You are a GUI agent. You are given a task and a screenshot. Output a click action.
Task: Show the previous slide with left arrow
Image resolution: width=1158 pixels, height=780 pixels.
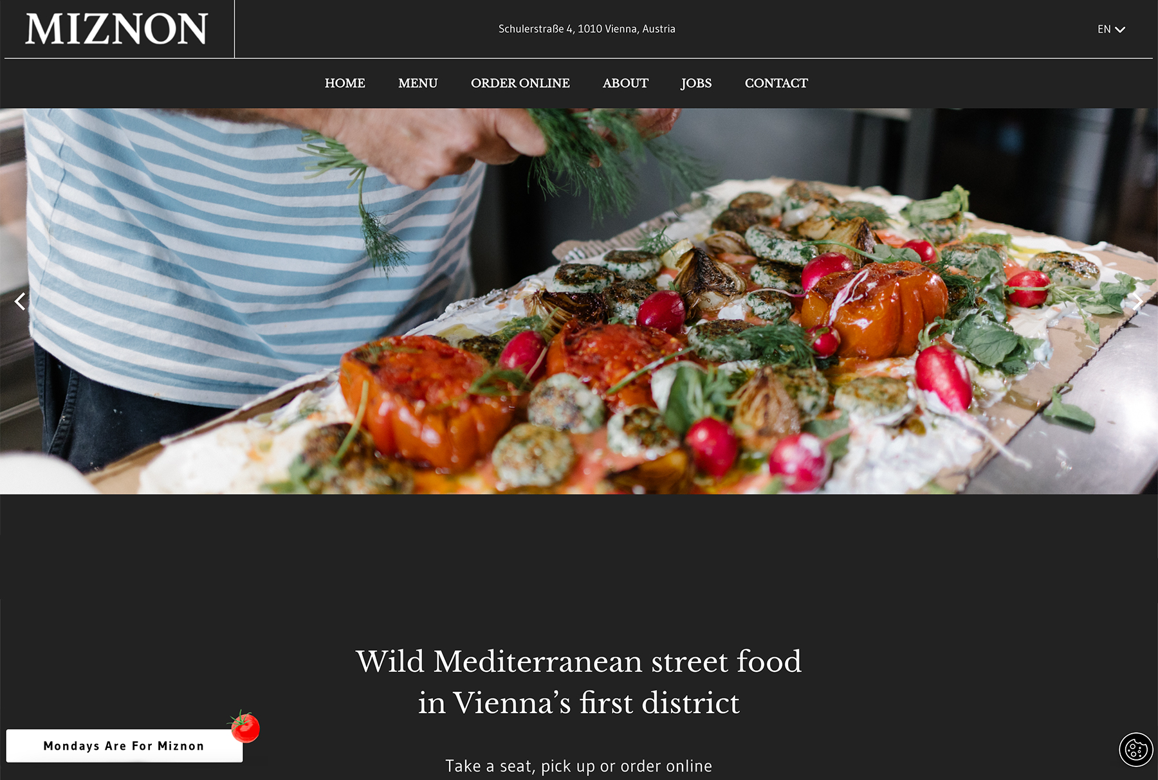point(21,301)
